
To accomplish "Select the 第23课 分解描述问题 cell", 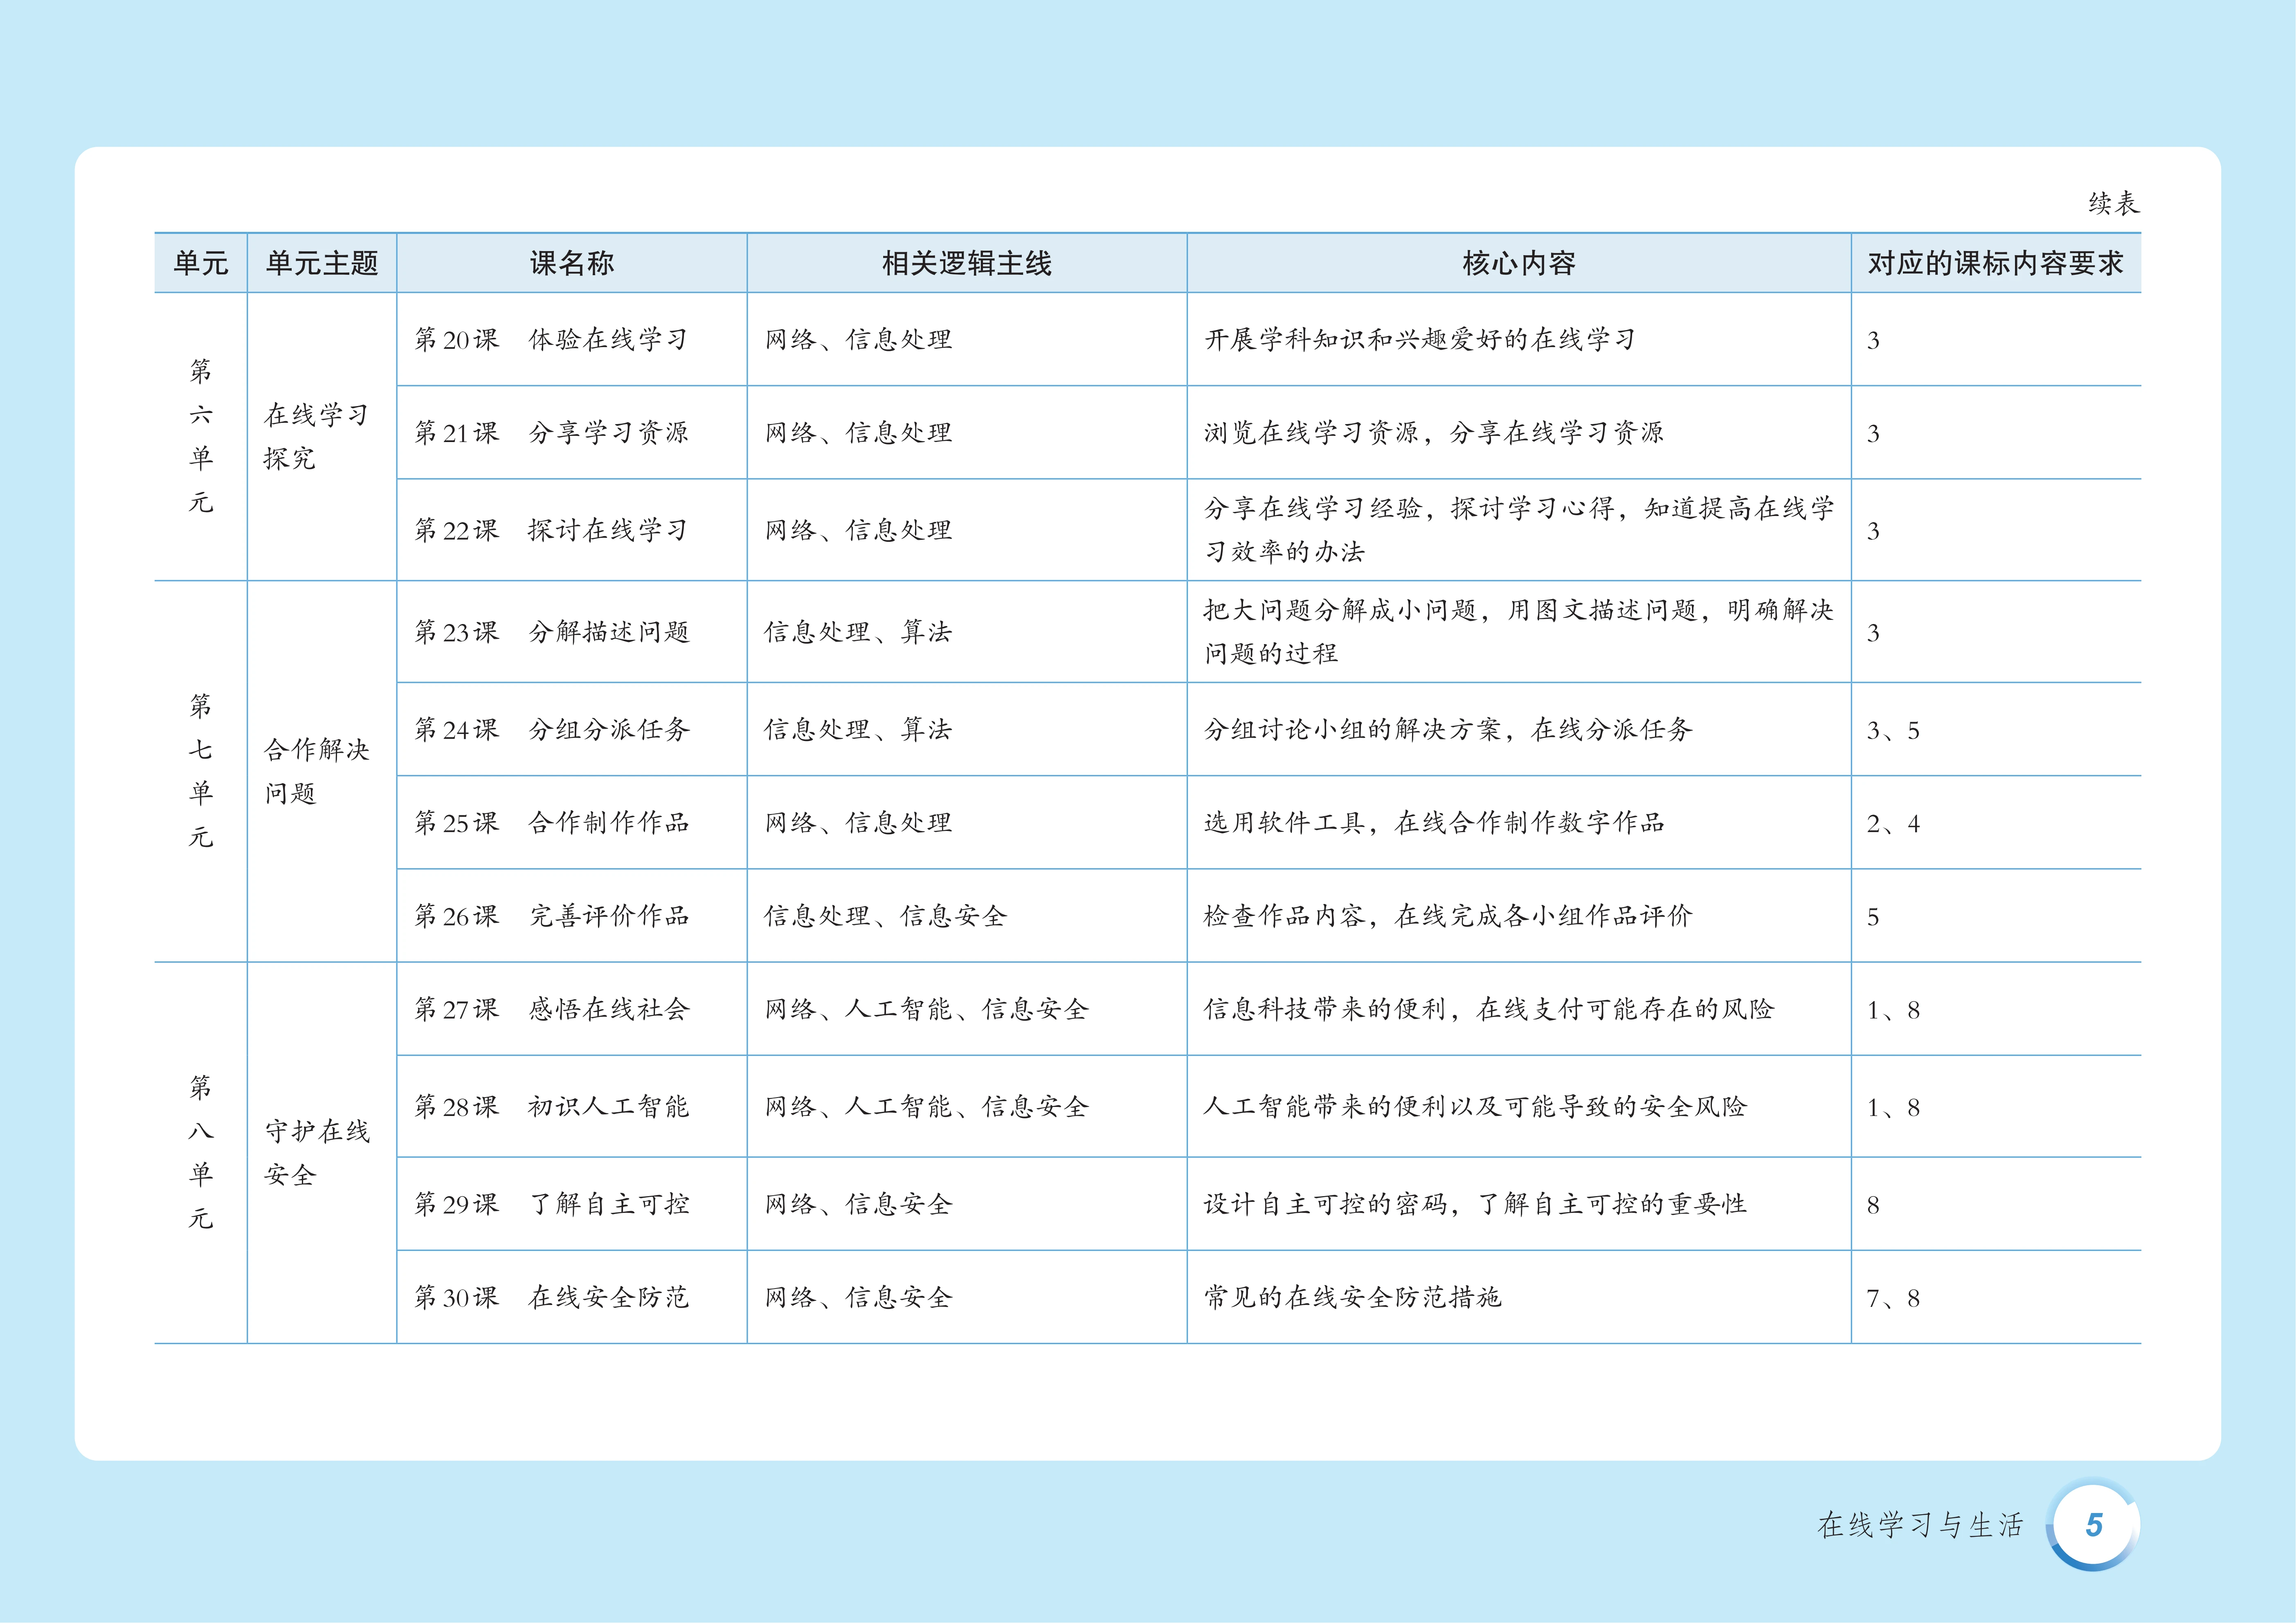I will 552,633.
